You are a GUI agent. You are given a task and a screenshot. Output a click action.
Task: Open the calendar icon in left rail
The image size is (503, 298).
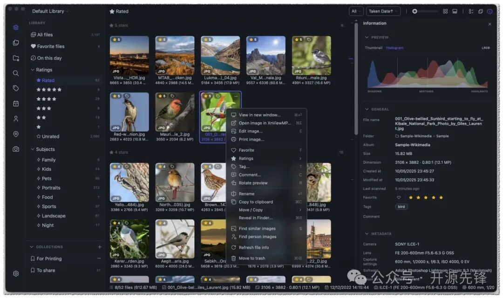[16, 103]
